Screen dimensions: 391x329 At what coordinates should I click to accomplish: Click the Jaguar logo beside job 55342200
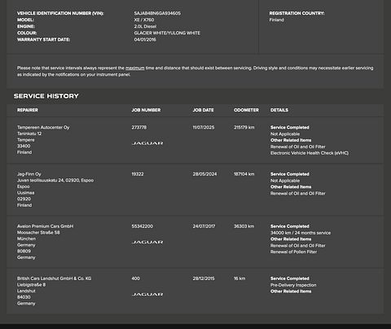(x=147, y=242)
